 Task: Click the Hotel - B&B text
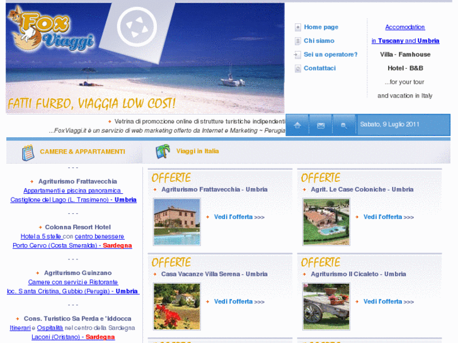[405, 68]
